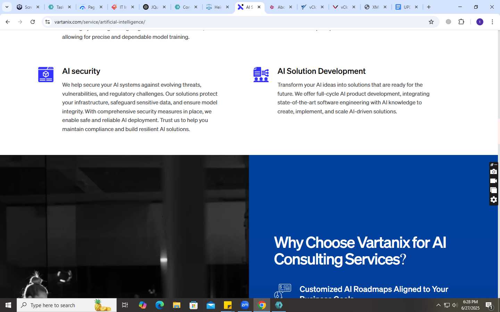Open the Chrome profile avatar

coord(480,22)
